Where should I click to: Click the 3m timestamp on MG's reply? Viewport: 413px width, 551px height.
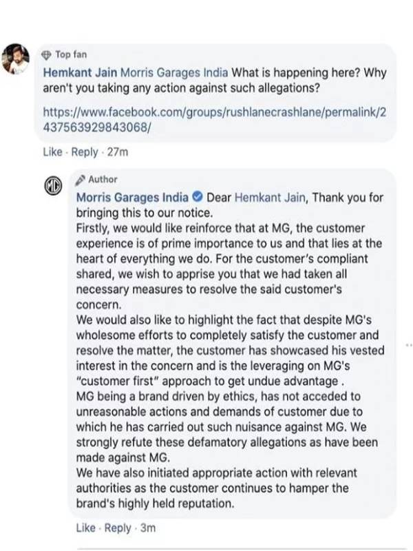(x=148, y=528)
